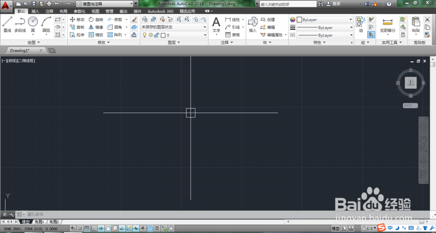
Task: Click the 上 face of ViewCube
Action: point(411,83)
